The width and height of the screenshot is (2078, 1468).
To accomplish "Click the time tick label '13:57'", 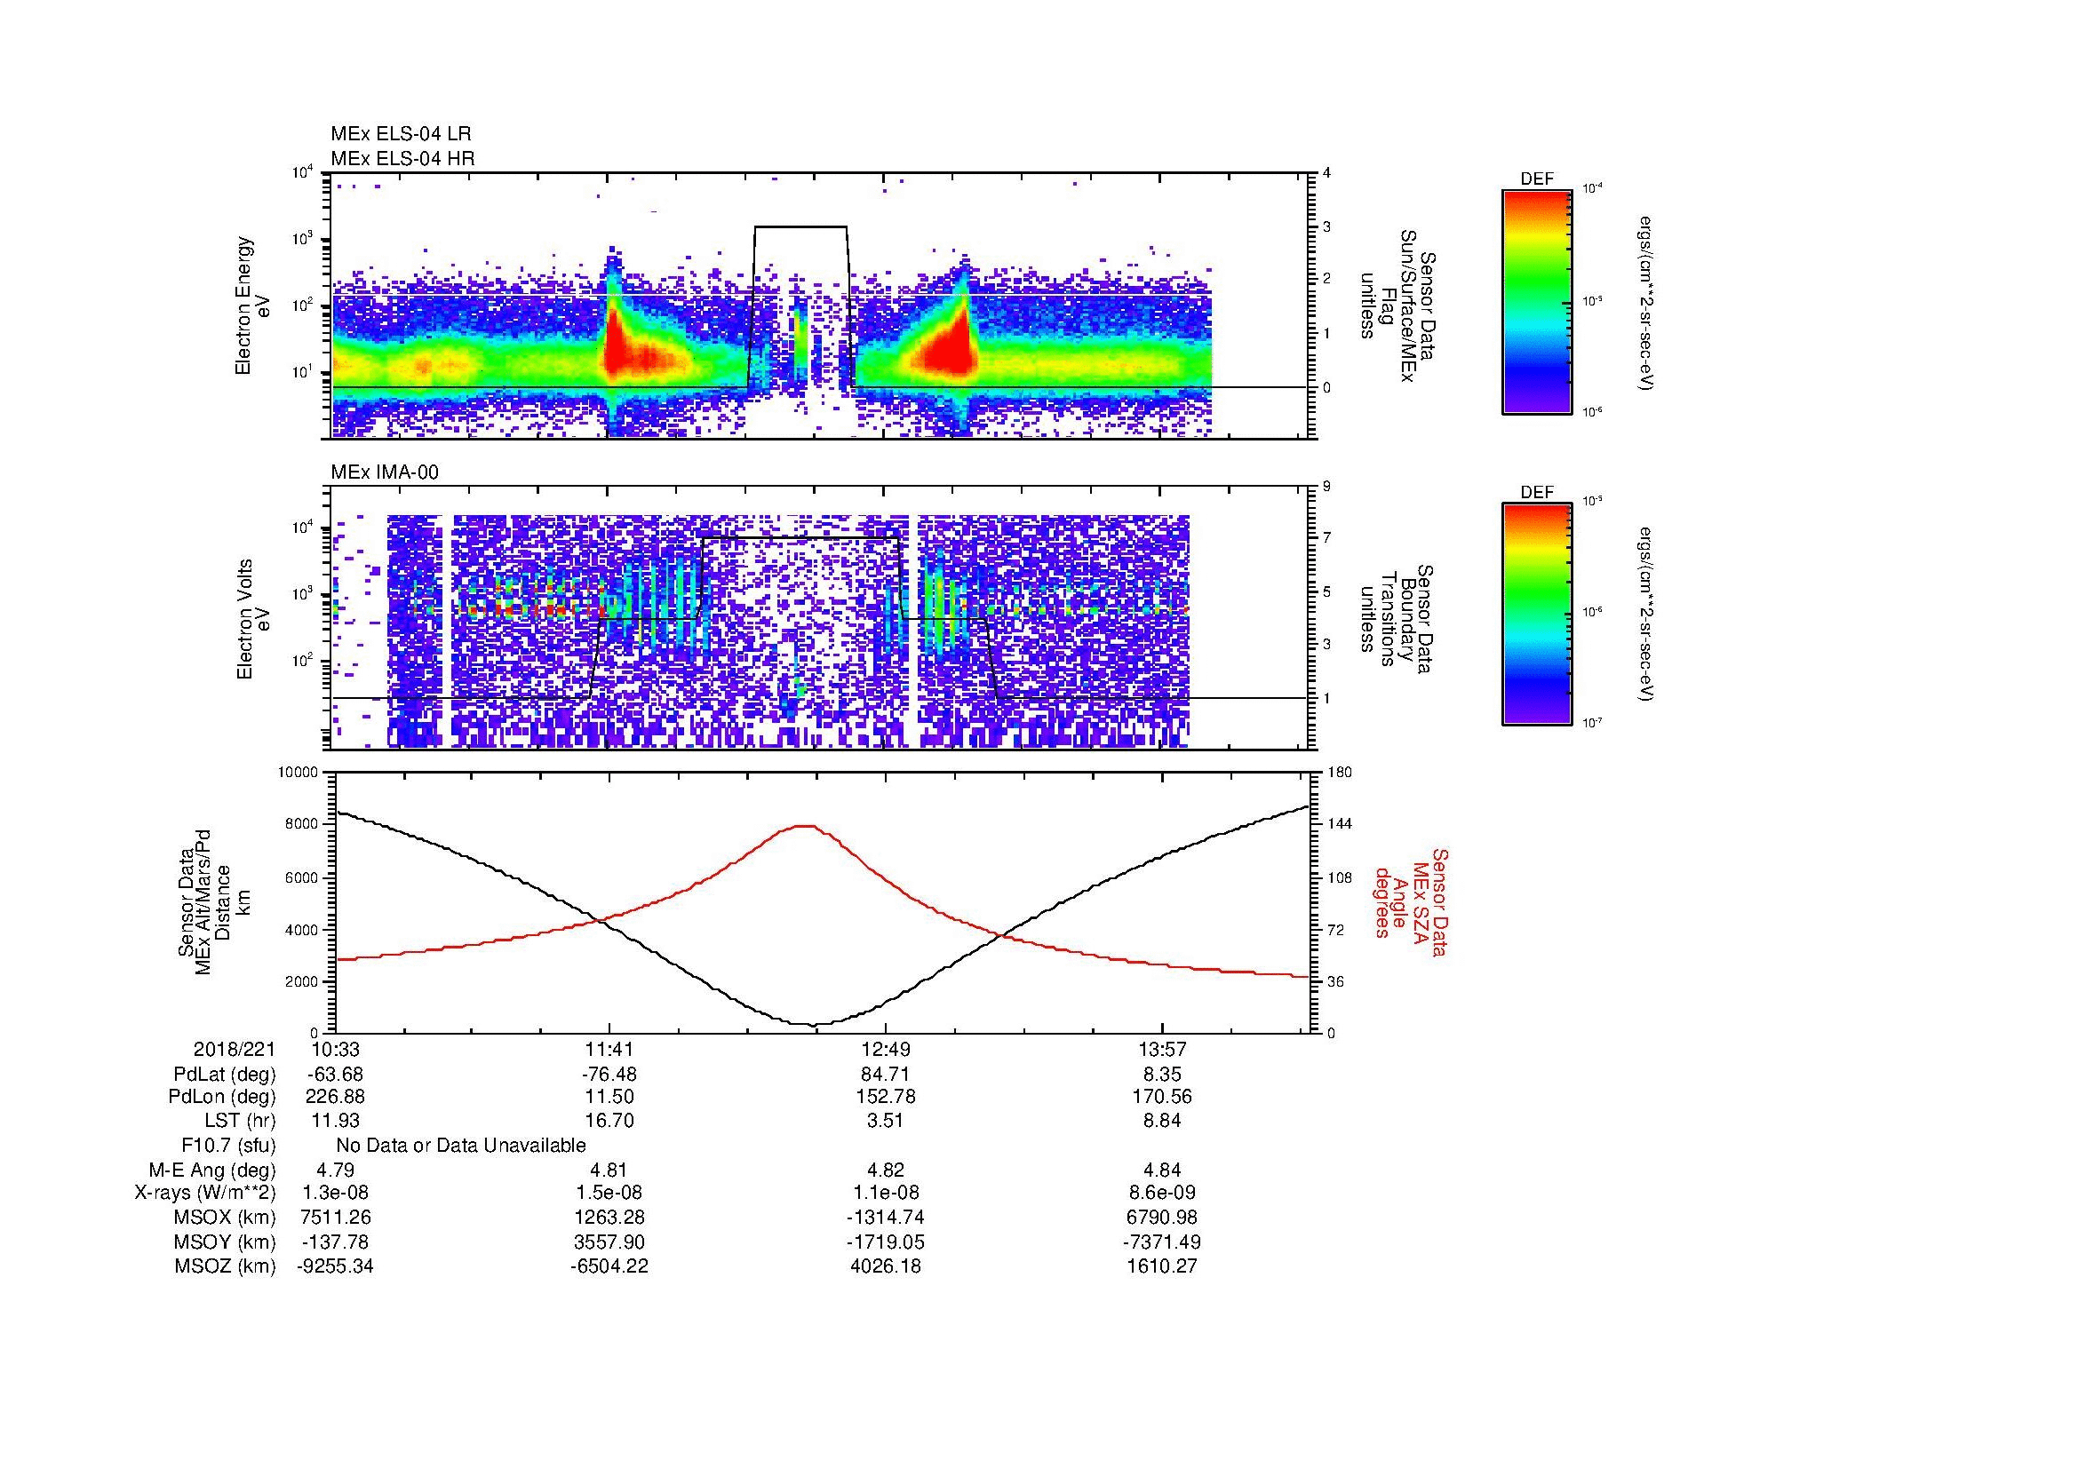I will tap(1162, 1049).
